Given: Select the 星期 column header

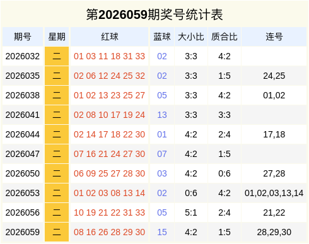Looking at the screenshot, I should click(57, 37).
